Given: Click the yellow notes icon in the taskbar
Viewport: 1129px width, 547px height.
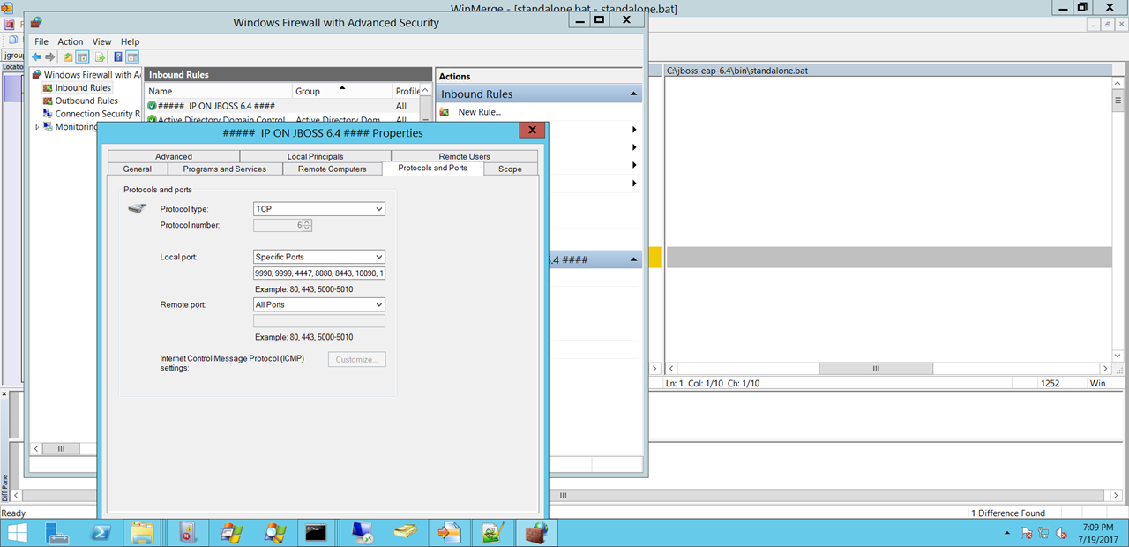Looking at the screenshot, I should pos(405,533).
